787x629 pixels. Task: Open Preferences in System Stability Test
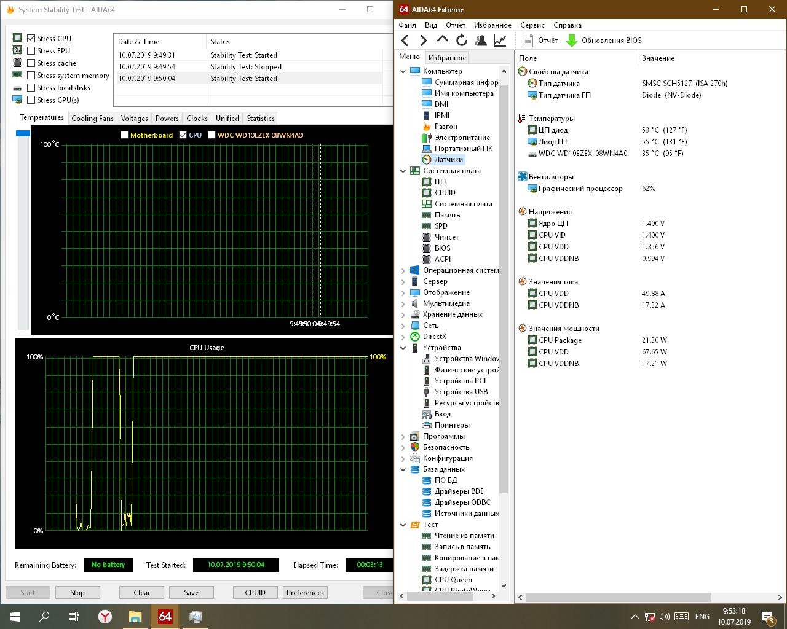pyautogui.click(x=305, y=593)
